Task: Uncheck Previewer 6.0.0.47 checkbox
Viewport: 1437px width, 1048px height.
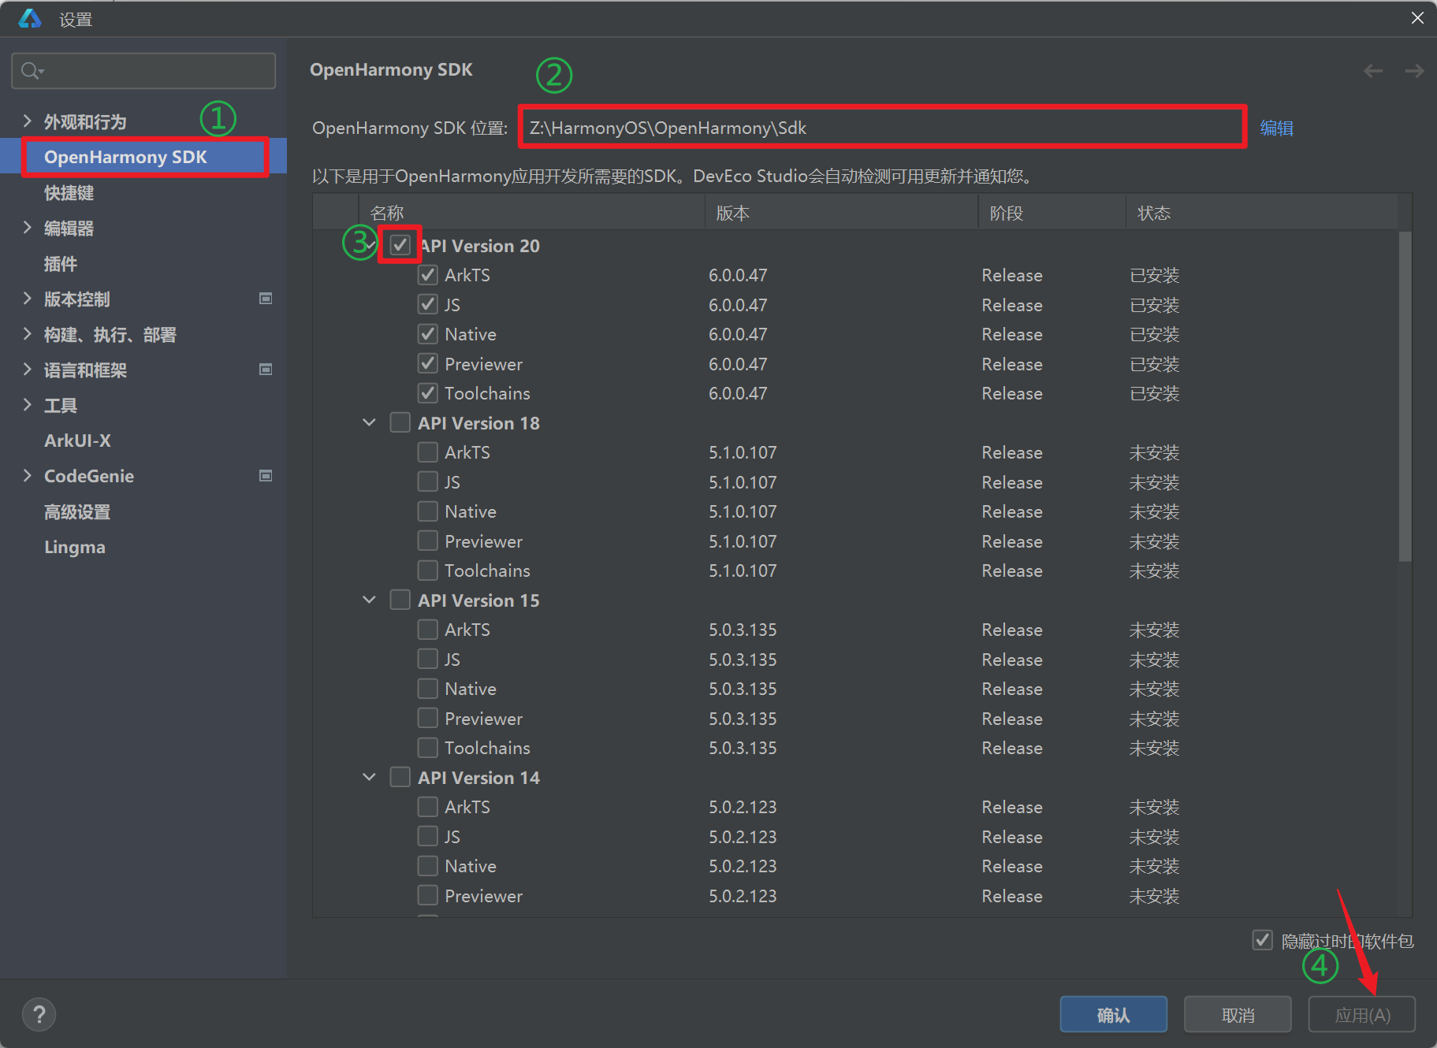Action: coord(427,363)
